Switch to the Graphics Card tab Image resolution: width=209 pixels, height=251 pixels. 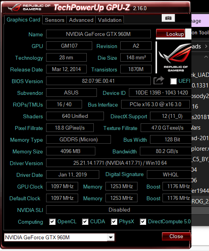pos(23,20)
